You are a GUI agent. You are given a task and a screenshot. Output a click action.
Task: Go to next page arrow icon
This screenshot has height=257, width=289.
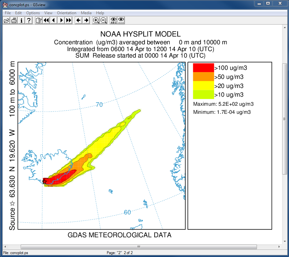point(61,20)
